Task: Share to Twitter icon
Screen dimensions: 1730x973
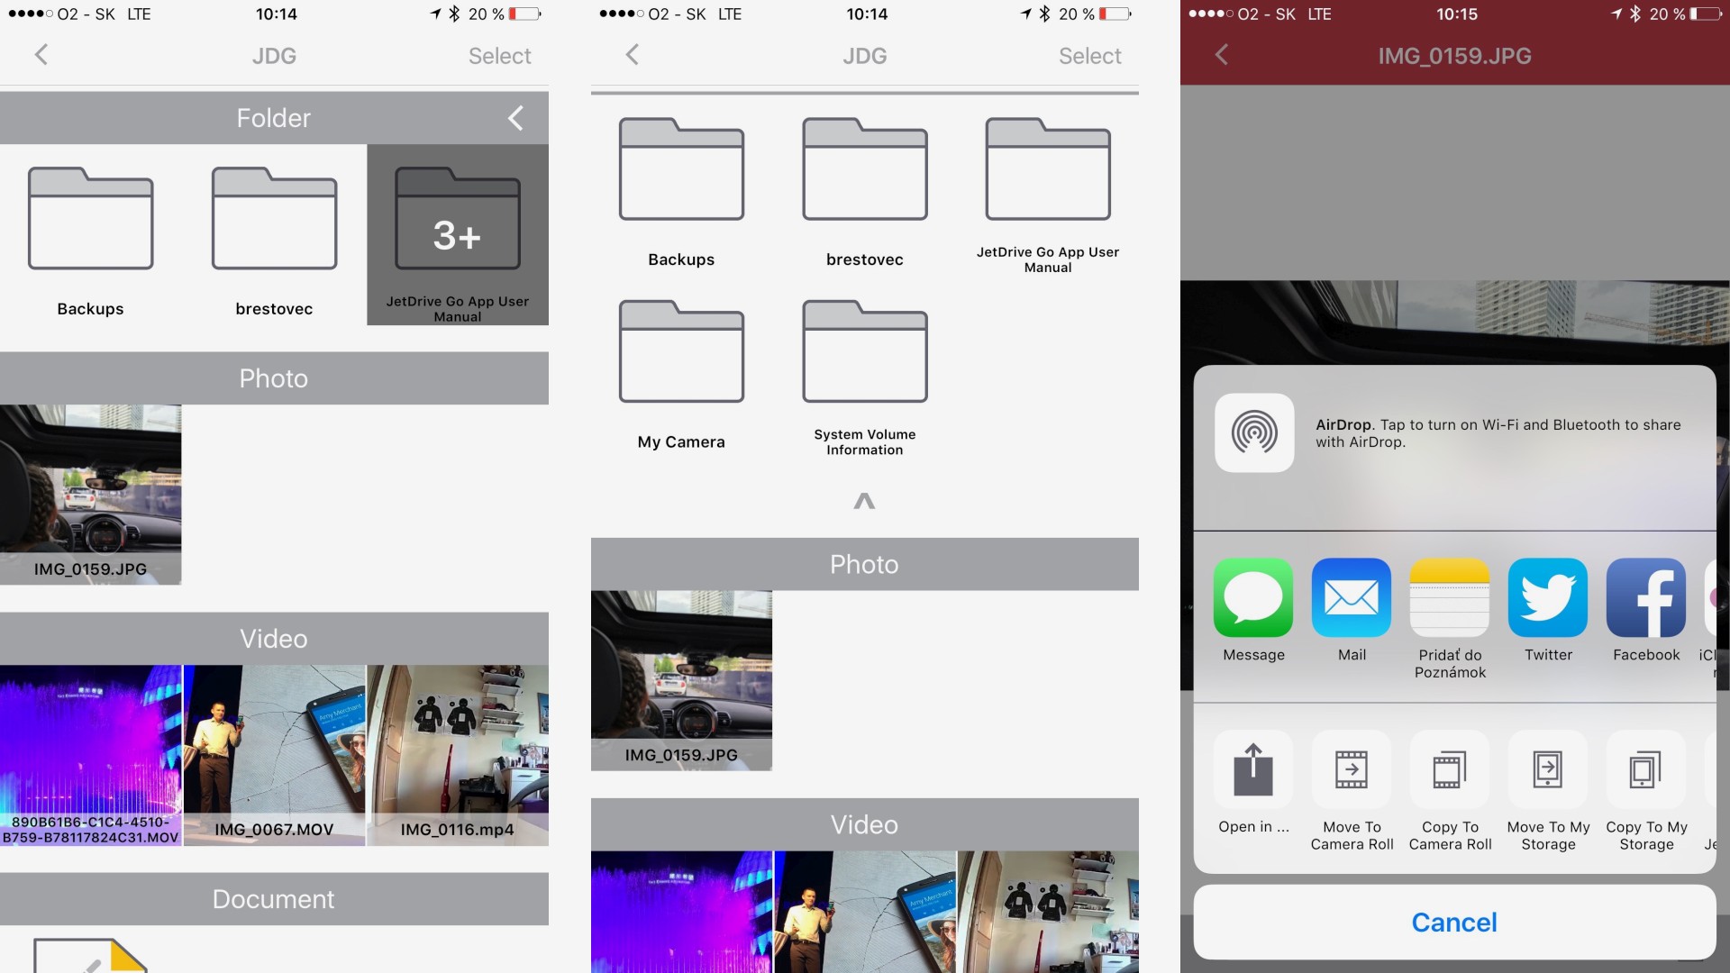Action: coord(1547,598)
